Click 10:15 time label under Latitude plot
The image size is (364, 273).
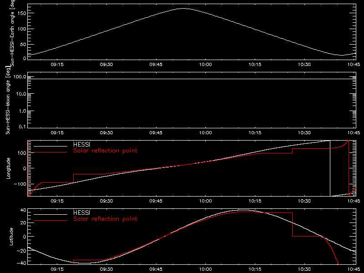255,269
